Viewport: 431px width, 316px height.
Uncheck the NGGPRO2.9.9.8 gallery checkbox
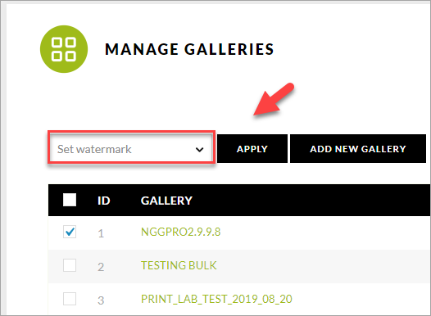point(70,232)
